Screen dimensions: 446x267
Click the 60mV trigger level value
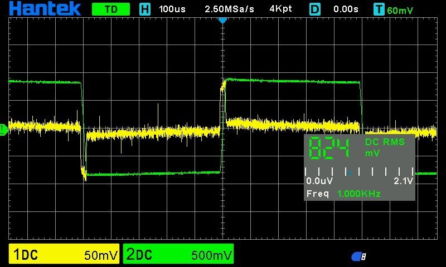(x=400, y=10)
